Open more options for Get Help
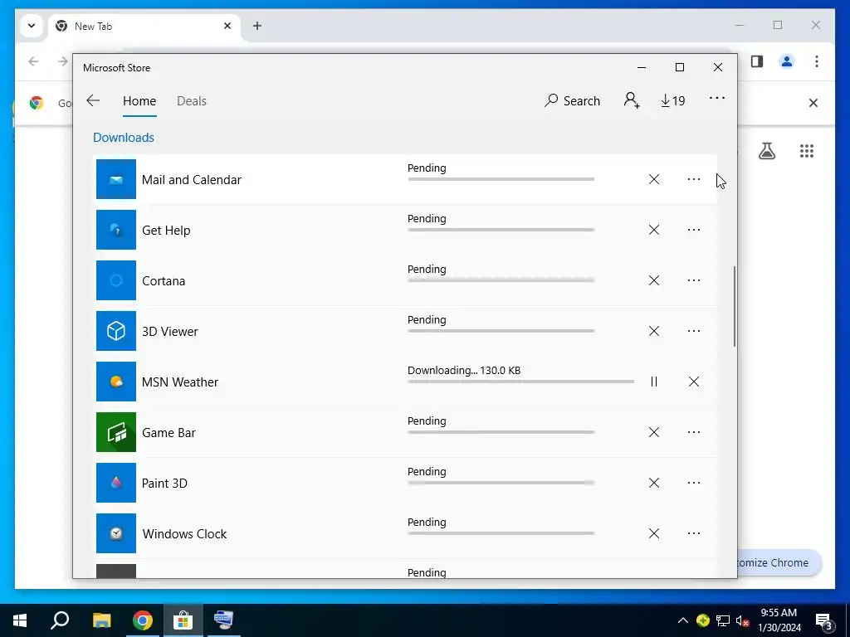Image resolution: width=850 pixels, height=637 pixels. (693, 230)
